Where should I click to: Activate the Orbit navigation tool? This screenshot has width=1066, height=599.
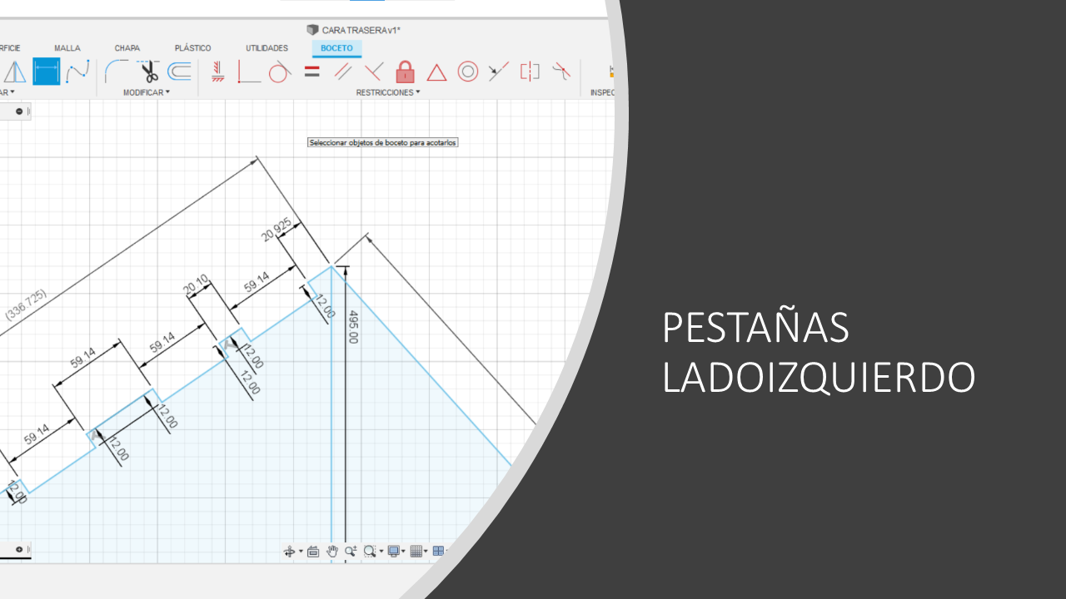tap(289, 551)
